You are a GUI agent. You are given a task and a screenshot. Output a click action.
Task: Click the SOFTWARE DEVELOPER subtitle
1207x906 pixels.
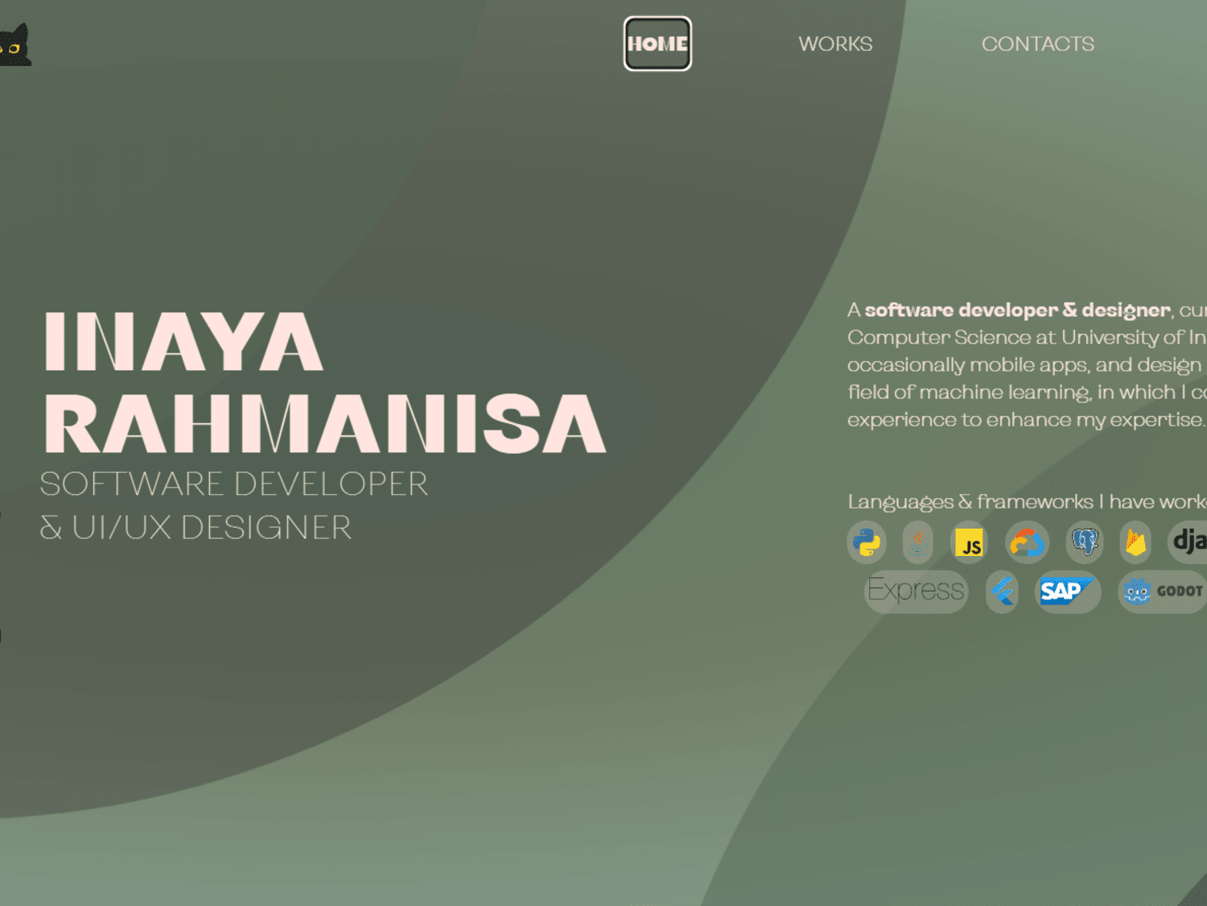click(x=234, y=484)
